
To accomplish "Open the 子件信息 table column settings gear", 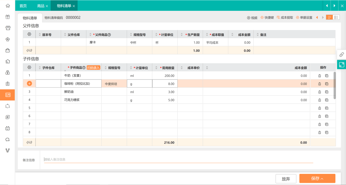I will click(29, 67).
